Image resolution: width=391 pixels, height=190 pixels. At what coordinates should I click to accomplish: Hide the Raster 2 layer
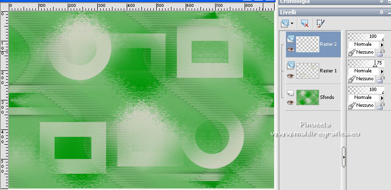(x=290, y=50)
